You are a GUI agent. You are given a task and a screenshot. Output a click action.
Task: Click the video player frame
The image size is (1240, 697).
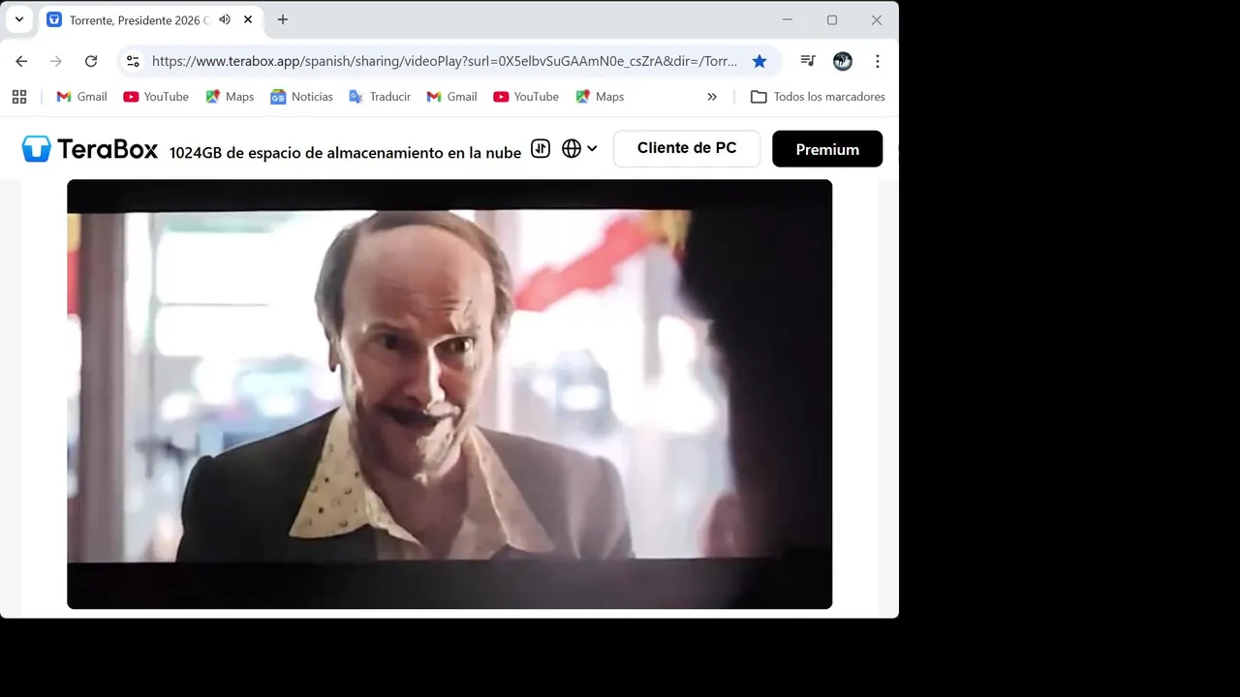tap(449, 394)
